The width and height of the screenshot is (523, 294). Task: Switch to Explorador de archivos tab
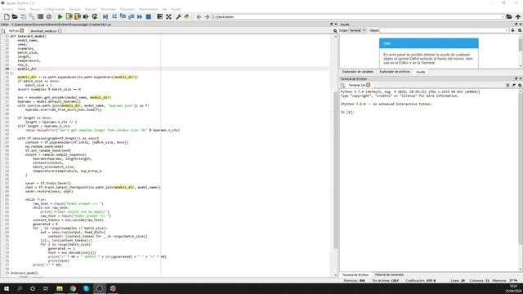pos(395,72)
